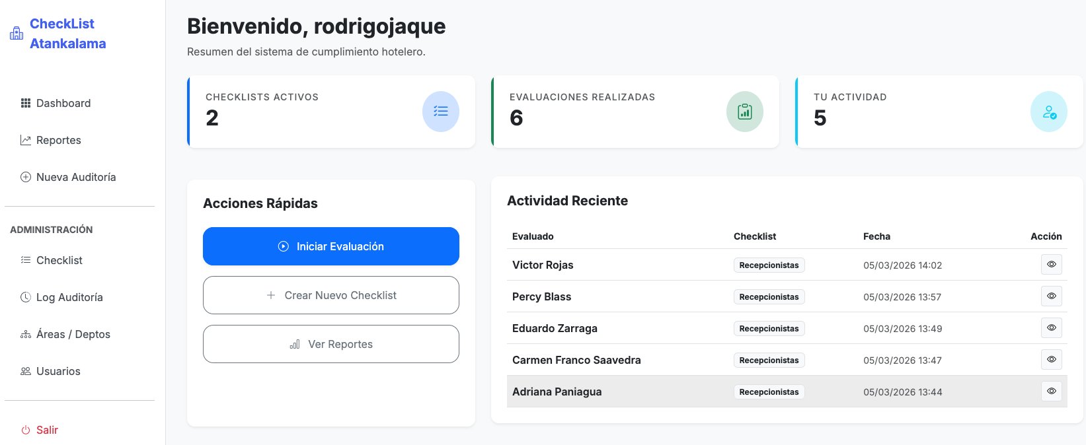Click the plus circle icon for Nueva Auditoría
1086x445 pixels.
pyautogui.click(x=26, y=177)
